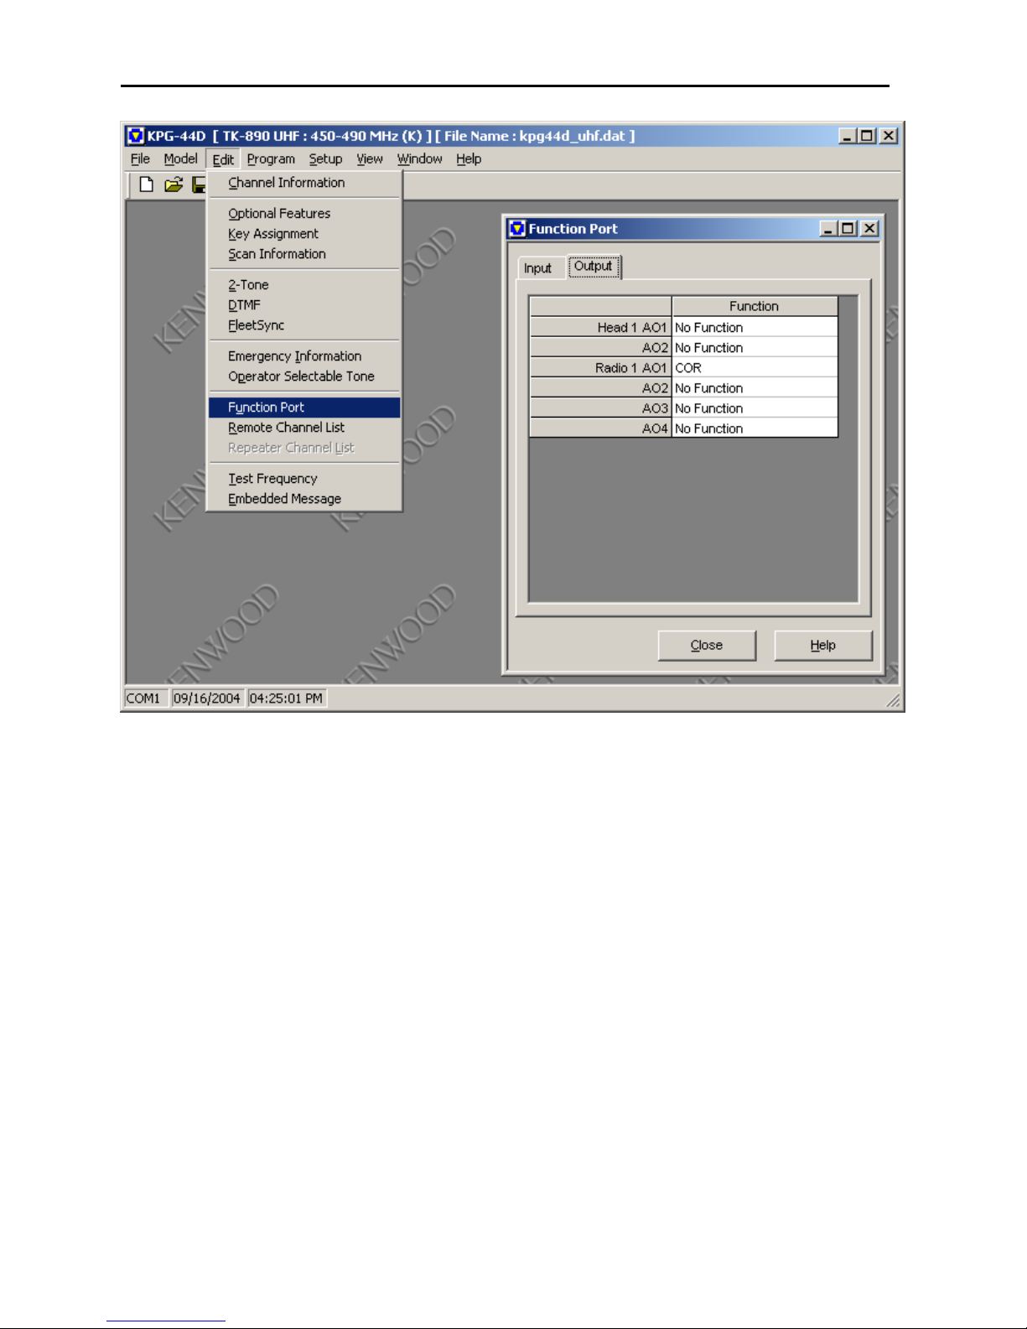Viewport: 1027px width, 1329px height.
Task: Click the 04:25:01 PM time in status bar
Action: point(286,698)
